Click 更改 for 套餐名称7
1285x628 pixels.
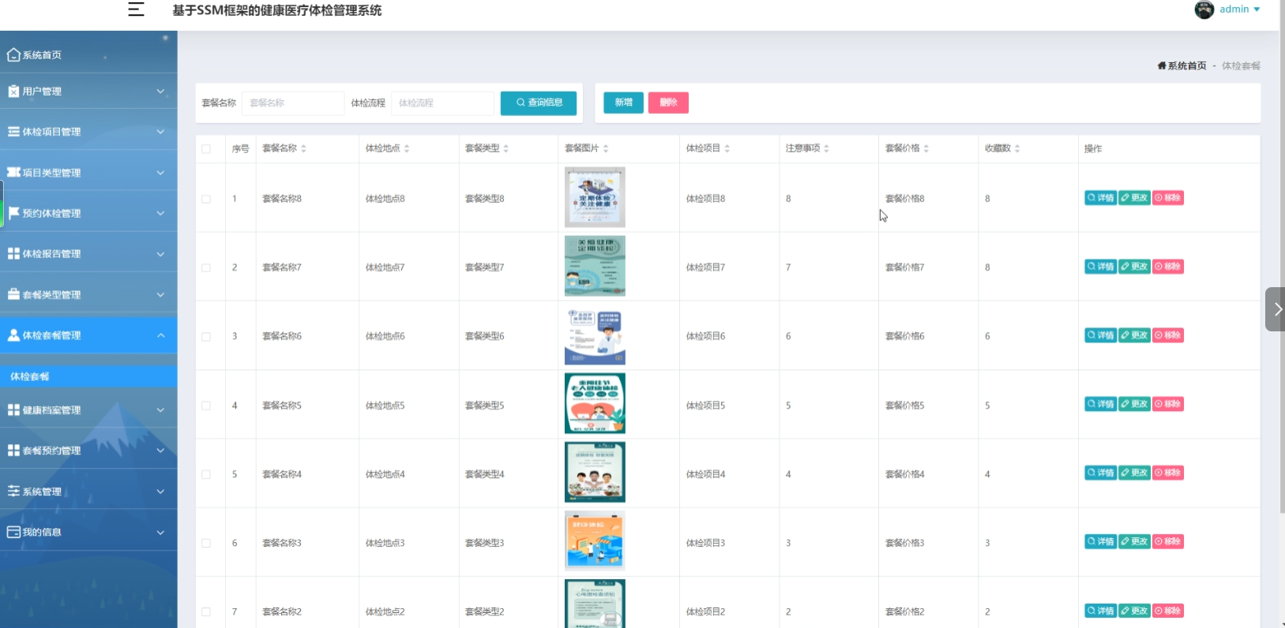pyautogui.click(x=1134, y=267)
